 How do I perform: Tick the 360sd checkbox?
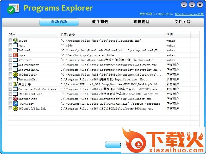point(10,40)
